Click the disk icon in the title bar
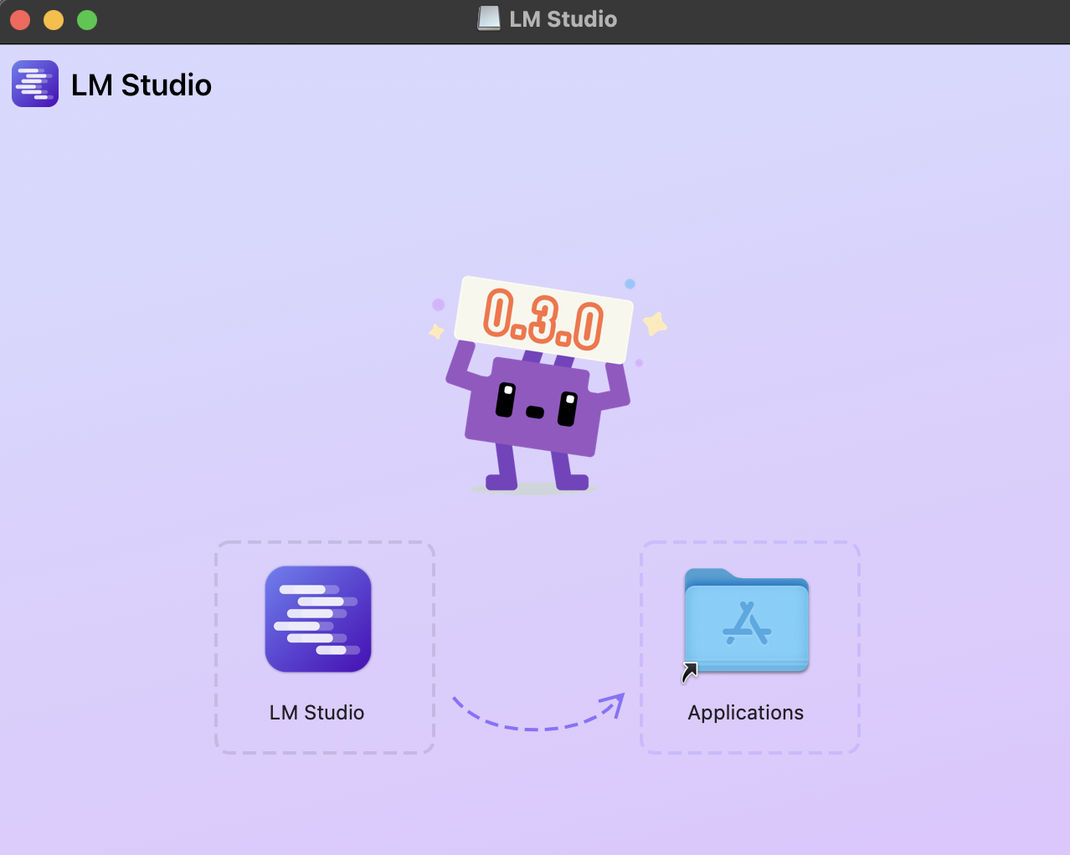The image size is (1070, 855). click(489, 18)
